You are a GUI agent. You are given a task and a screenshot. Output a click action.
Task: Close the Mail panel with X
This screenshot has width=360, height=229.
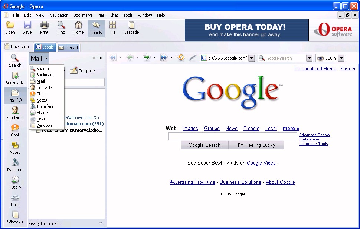[101, 58]
